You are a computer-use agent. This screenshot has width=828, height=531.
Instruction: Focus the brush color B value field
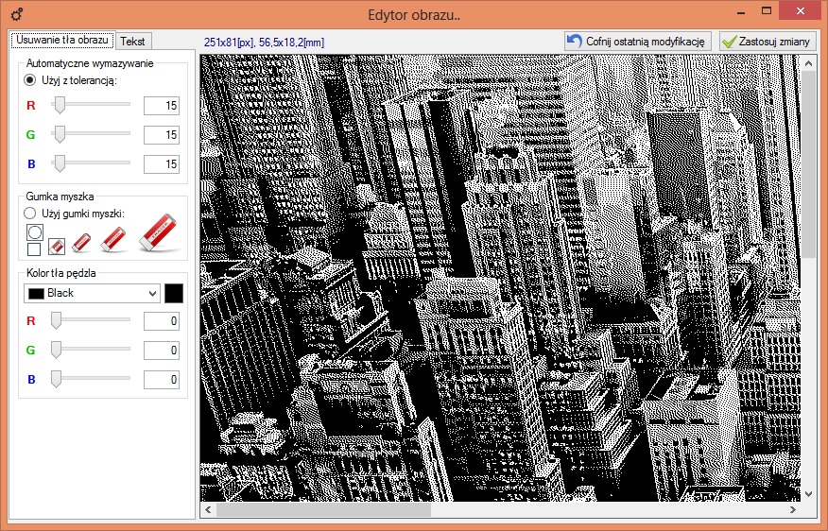(x=162, y=380)
